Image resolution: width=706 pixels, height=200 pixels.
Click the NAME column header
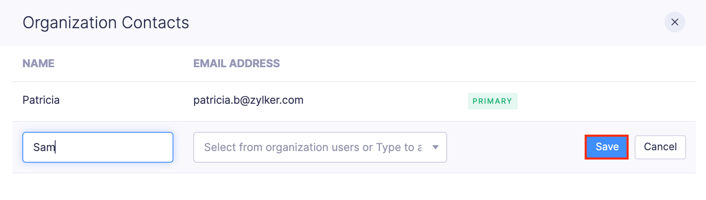pos(39,63)
